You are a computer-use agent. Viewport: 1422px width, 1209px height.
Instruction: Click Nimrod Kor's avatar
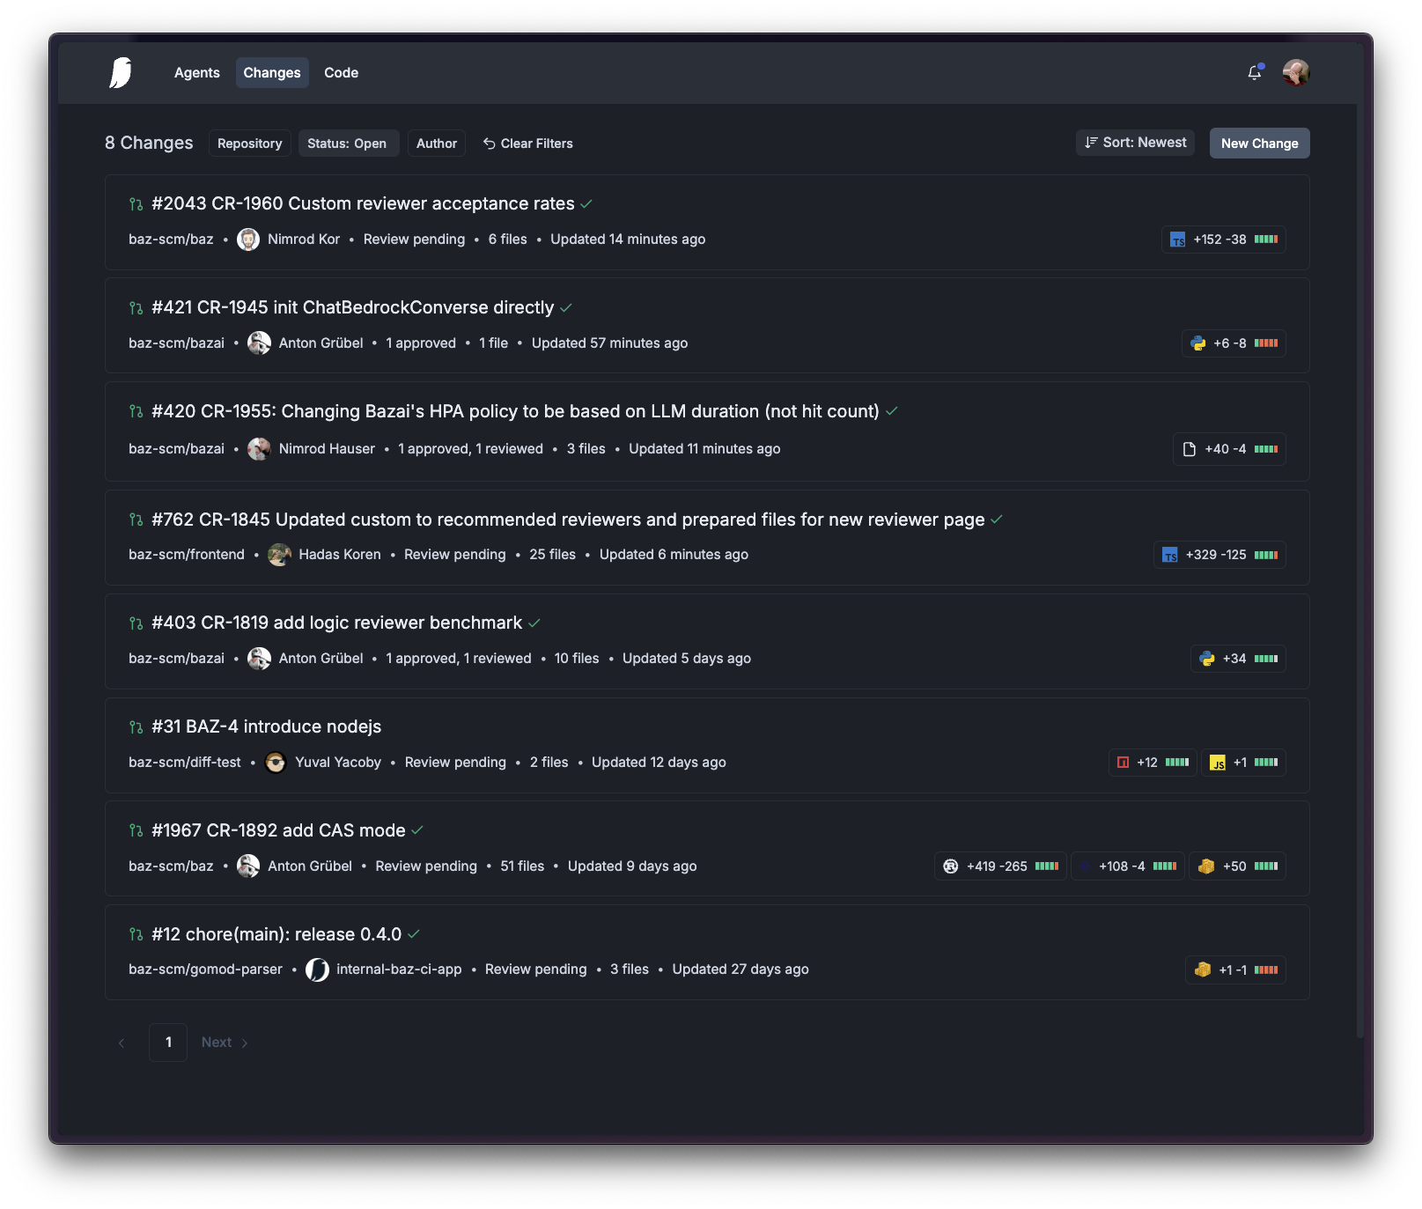pyautogui.click(x=248, y=240)
